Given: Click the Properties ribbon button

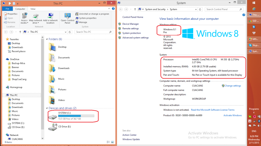Looking at the screenshot, I should 10,14.
